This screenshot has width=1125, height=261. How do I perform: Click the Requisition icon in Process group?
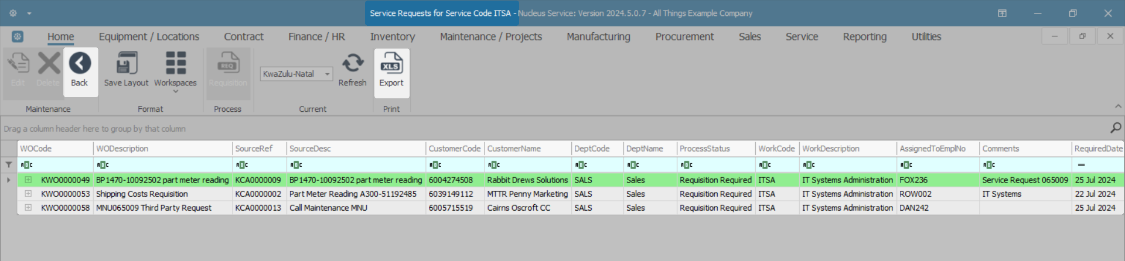[x=227, y=63]
